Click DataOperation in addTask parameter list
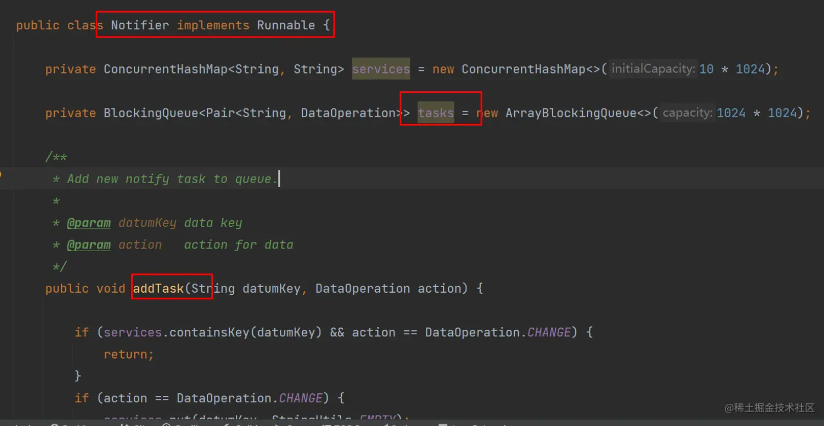The image size is (824, 426). click(363, 288)
